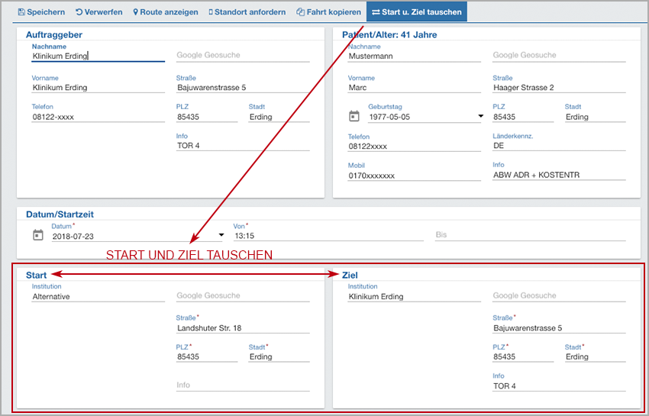Open calendar icon next to Geburtstag
This screenshot has width=649, height=416.
pyautogui.click(x=354, y=117)
